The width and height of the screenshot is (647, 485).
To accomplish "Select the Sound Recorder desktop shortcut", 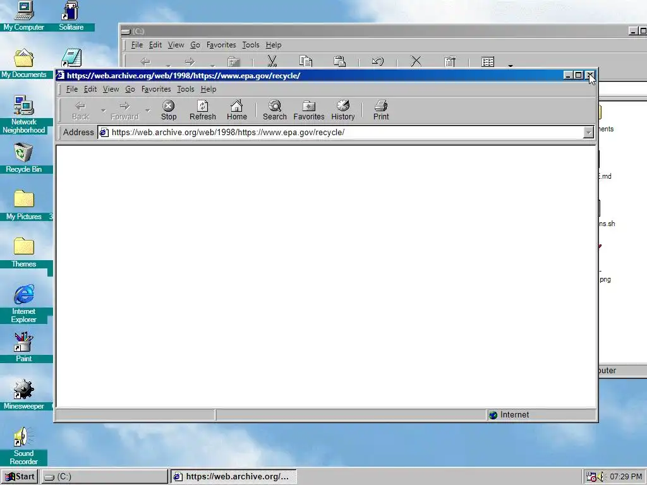I will 23,446.
